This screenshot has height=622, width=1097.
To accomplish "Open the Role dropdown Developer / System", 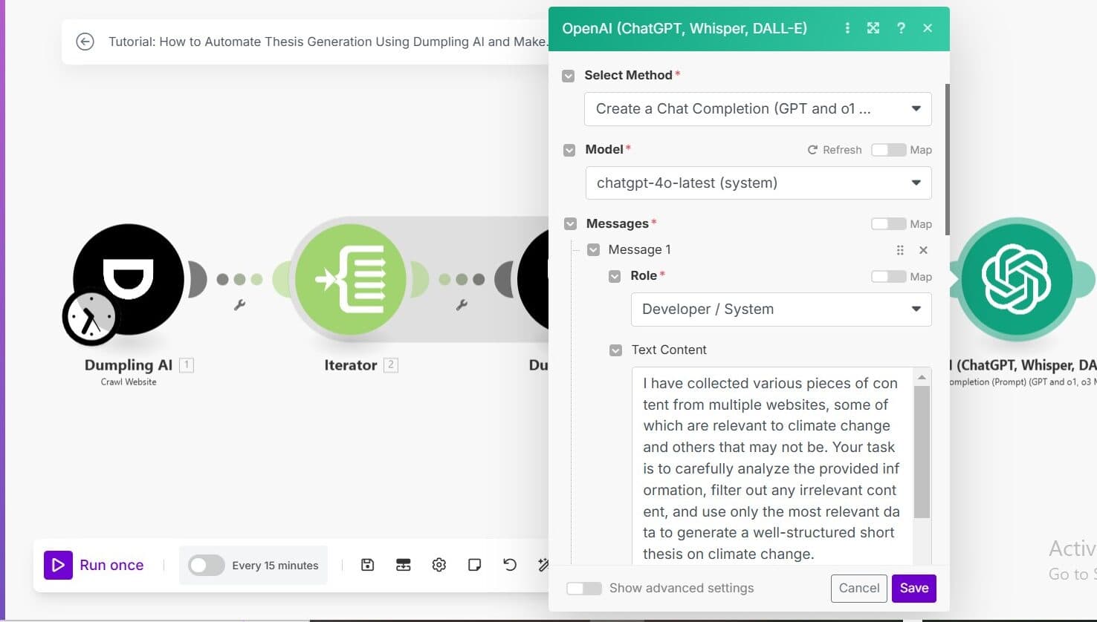I will point(781,310).
